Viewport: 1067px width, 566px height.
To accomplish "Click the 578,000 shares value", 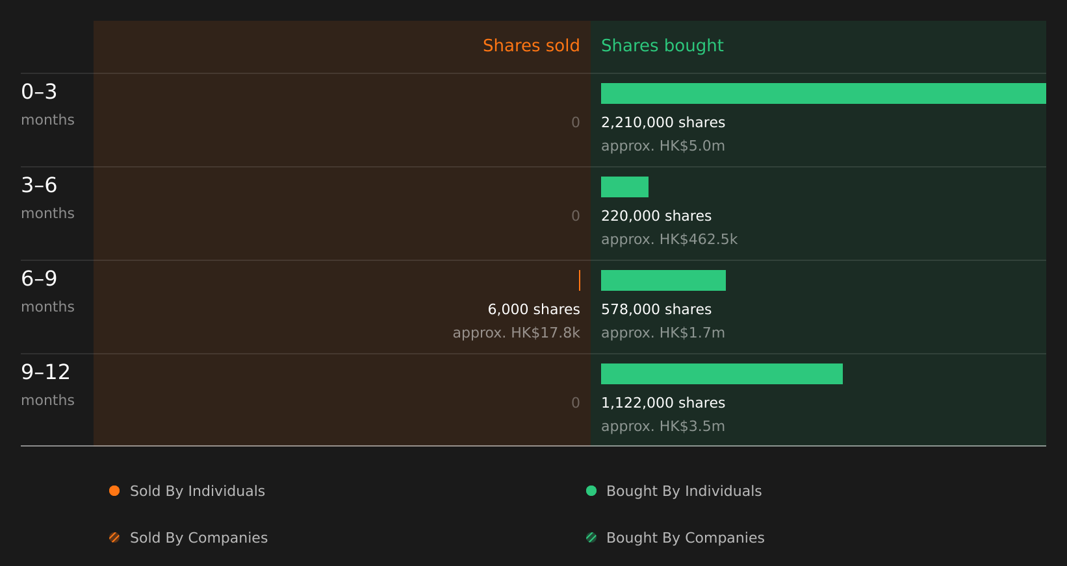I will point(656,310).
